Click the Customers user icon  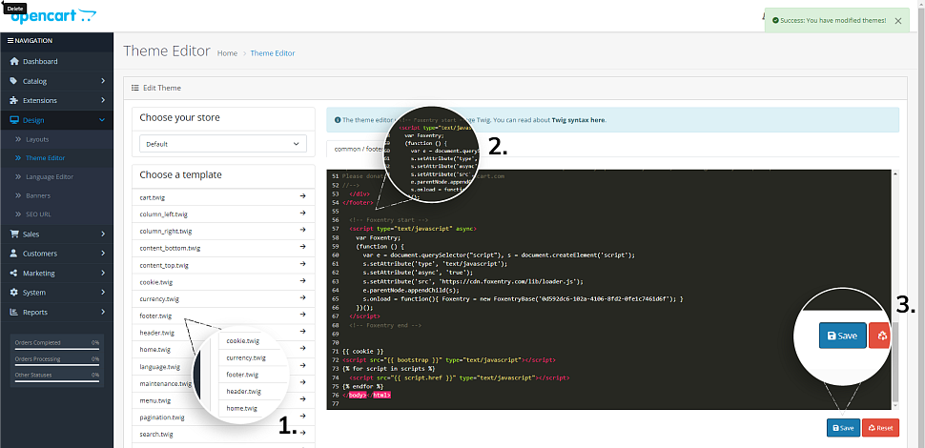[14, 254]
